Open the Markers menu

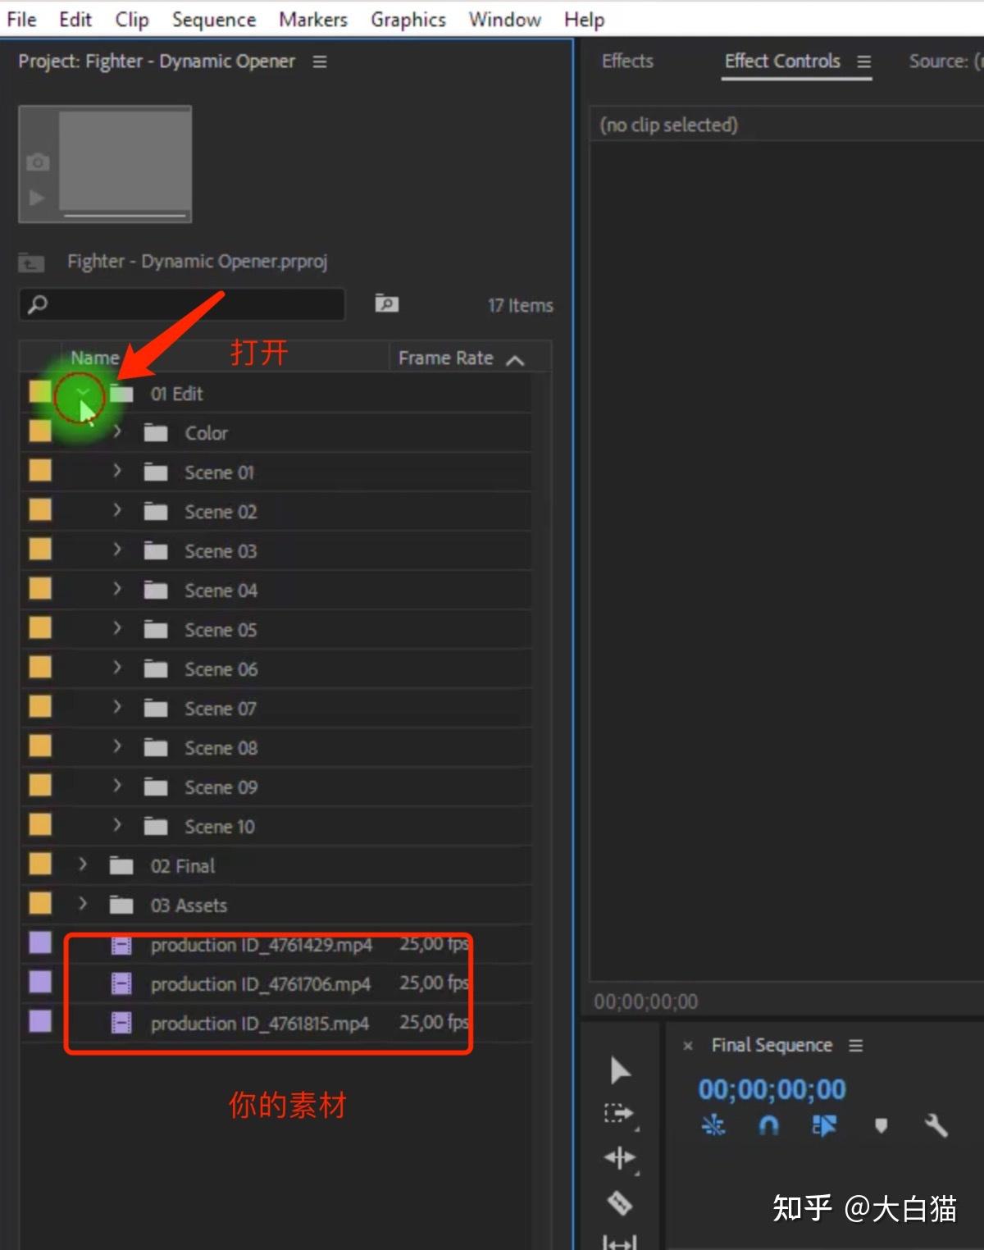(x=313, y=19)
